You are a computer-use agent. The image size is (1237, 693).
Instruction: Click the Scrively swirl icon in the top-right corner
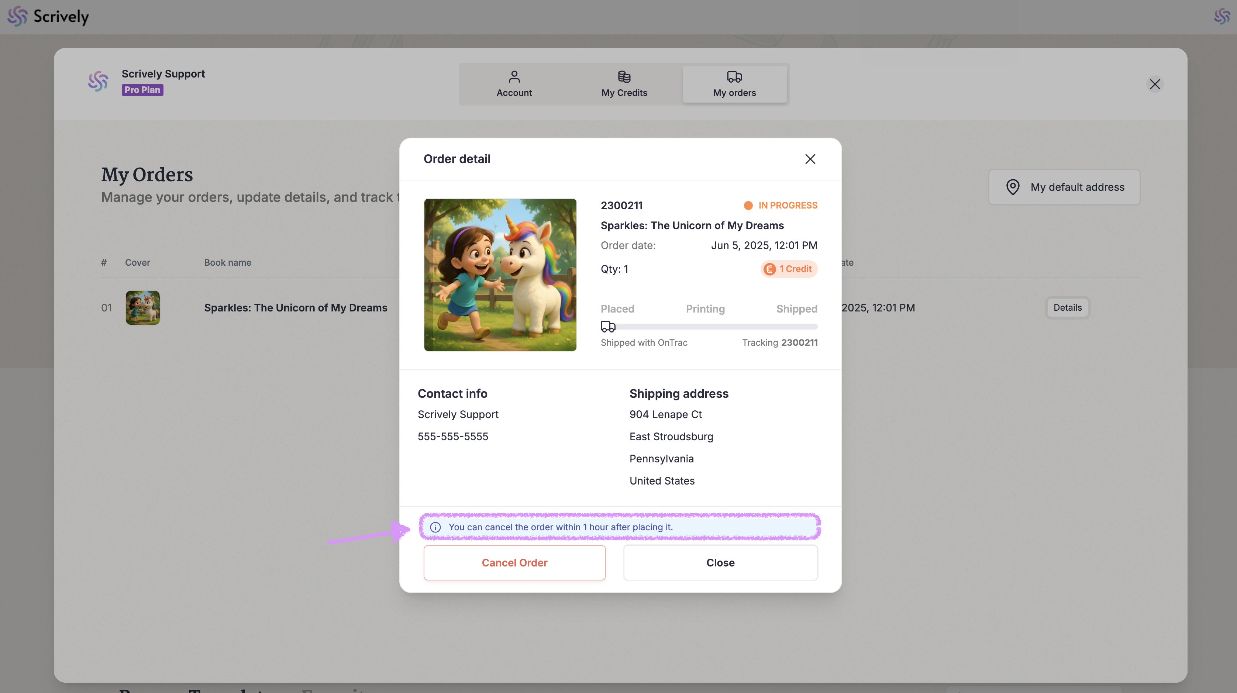(x=1222, y=16)
